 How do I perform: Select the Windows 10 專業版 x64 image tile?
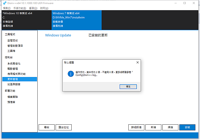point(27,20)
